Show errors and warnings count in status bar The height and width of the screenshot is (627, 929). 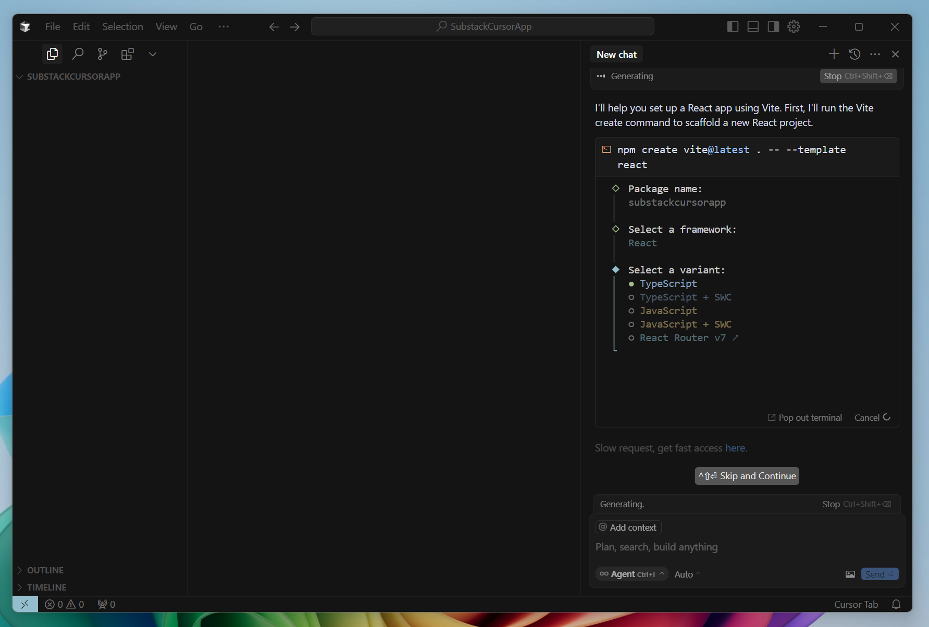(65, 604)
